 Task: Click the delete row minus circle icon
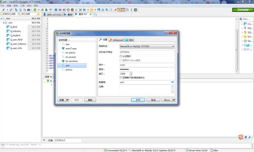[x=72, y=10]
